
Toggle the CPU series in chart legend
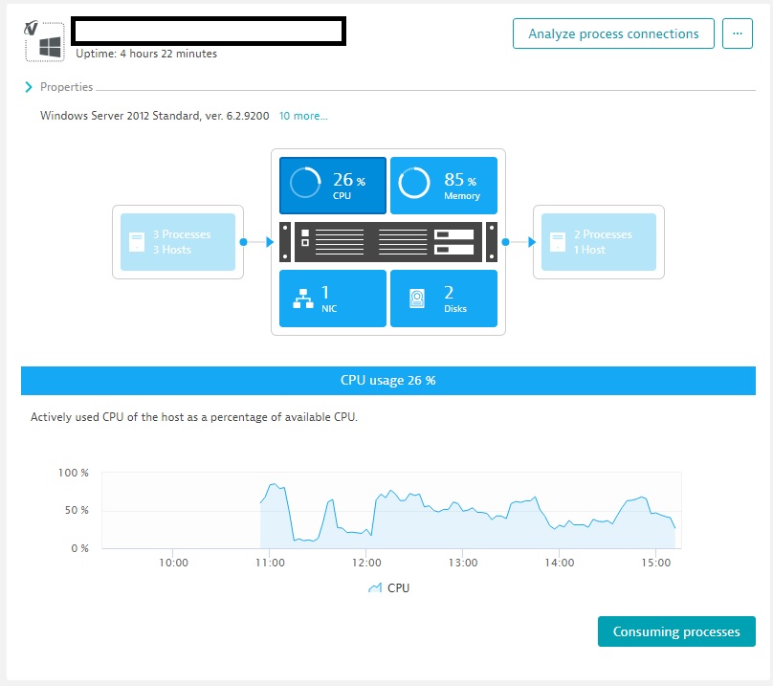(388, 587)
